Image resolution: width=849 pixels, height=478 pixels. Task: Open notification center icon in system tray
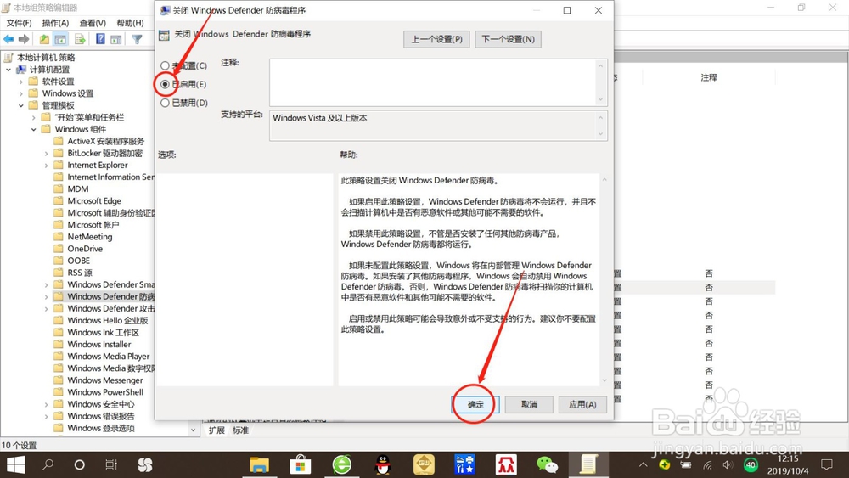[827, 464]
